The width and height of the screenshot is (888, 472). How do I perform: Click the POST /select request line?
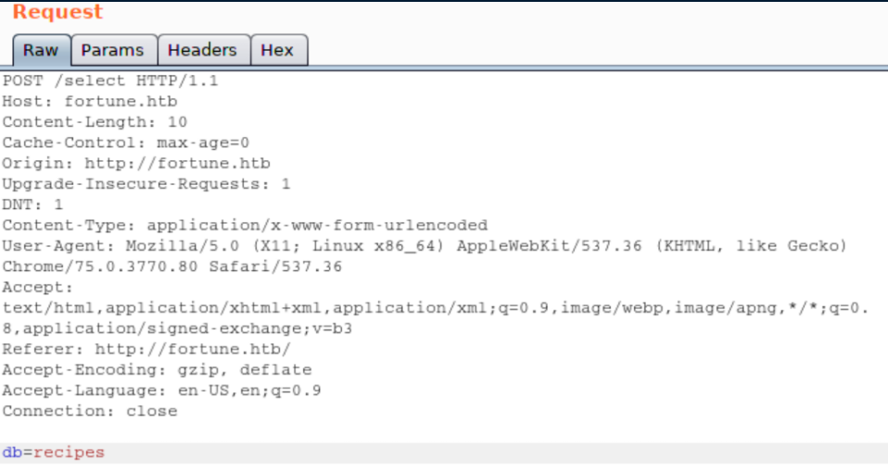(x=110, y=81)
